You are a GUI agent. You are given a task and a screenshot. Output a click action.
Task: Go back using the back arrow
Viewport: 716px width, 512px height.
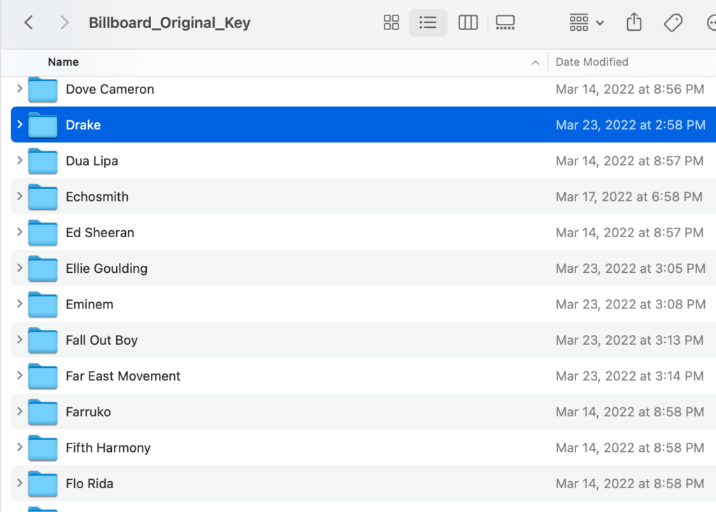[x=29, y=22]
